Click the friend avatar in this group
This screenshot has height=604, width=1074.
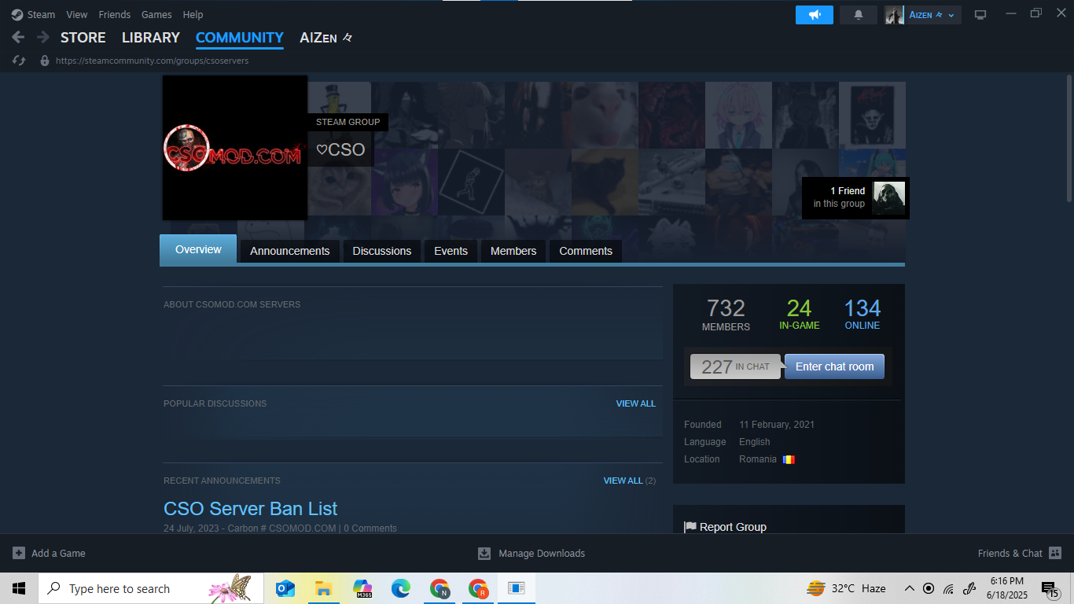point(888,197)
